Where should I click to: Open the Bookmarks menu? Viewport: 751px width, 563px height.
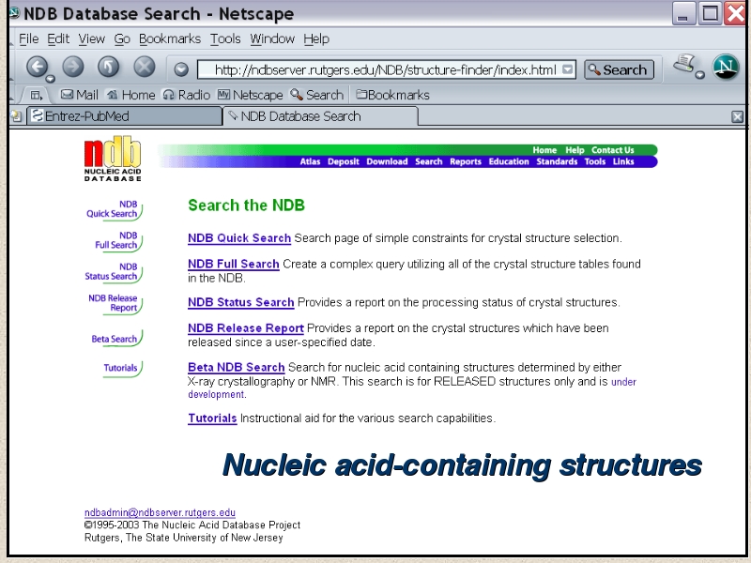click(170, 38)
